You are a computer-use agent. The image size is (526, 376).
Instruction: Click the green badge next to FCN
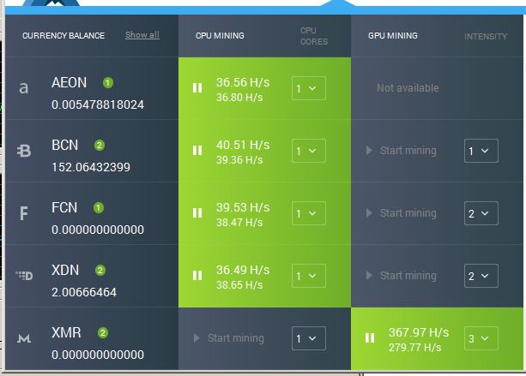(99, 208)
